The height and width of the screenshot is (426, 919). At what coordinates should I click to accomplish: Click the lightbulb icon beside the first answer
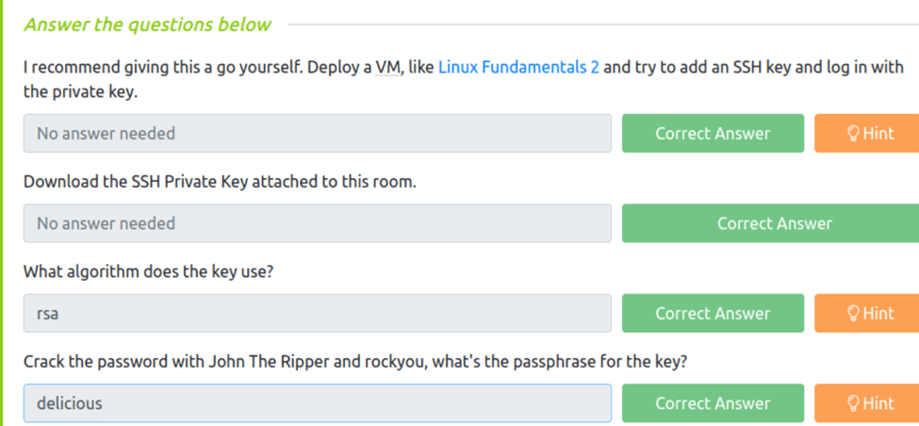852,134
